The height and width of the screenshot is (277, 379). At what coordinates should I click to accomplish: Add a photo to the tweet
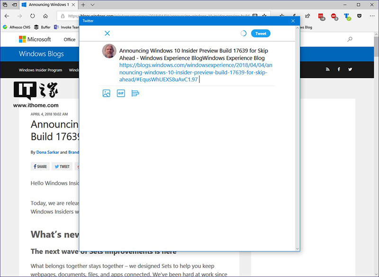pyautogui.click(x=106, y=93)
